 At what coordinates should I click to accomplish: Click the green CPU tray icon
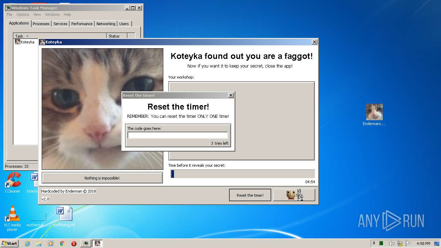[x=382, y=243]
